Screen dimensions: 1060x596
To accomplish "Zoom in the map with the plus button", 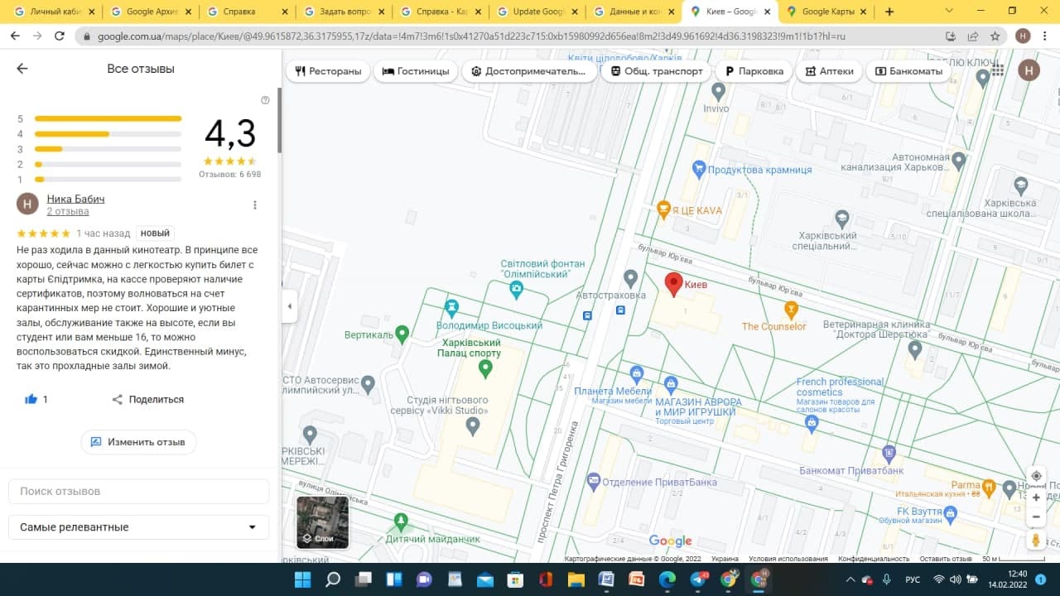I will click(x=1036, y=497).
